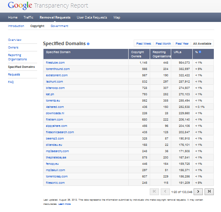Viewport: 221px width, 212px height.
Task: Click the Reporting Organizations column header
Action: coord(161,54)
